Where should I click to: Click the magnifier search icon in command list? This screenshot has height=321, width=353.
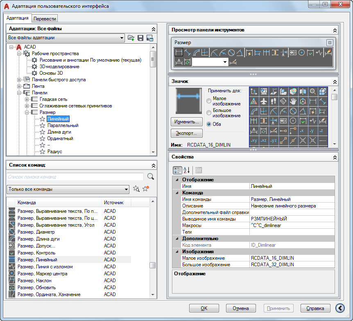click(151, 177)
